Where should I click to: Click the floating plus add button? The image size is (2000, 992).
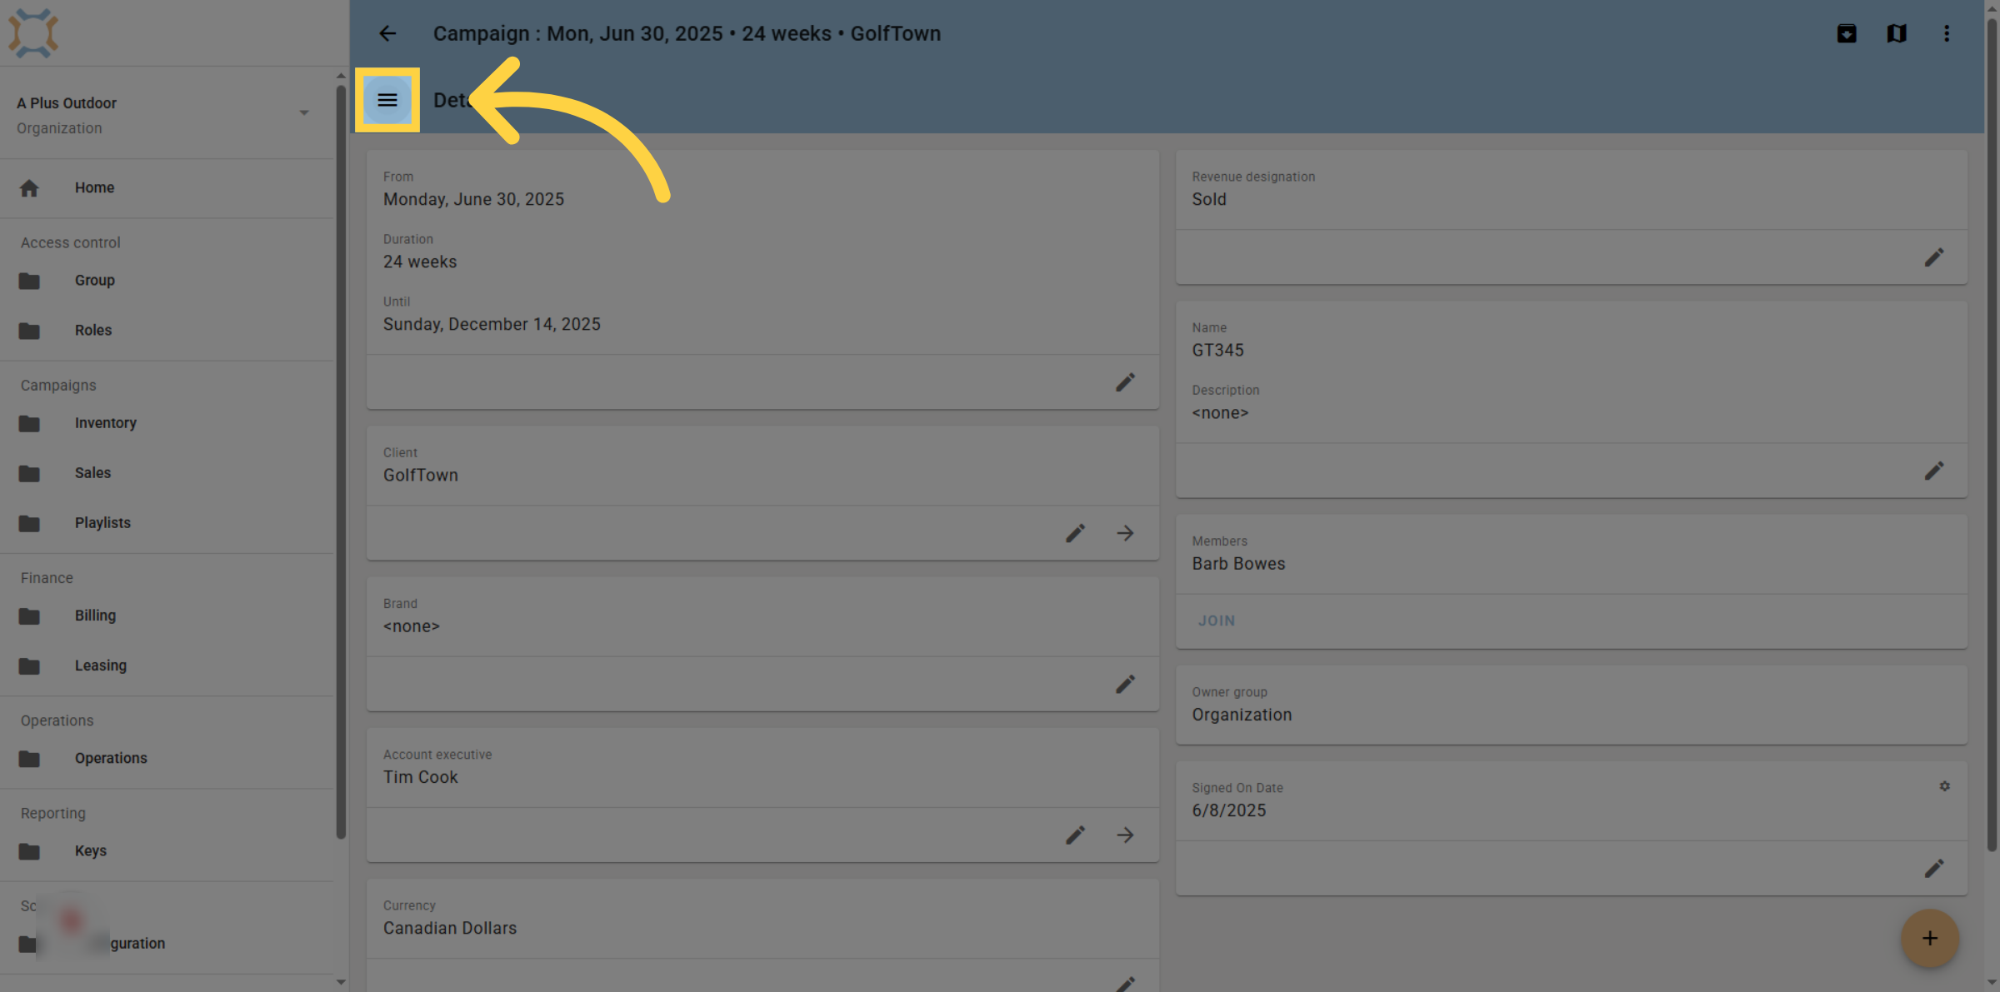1929,939
